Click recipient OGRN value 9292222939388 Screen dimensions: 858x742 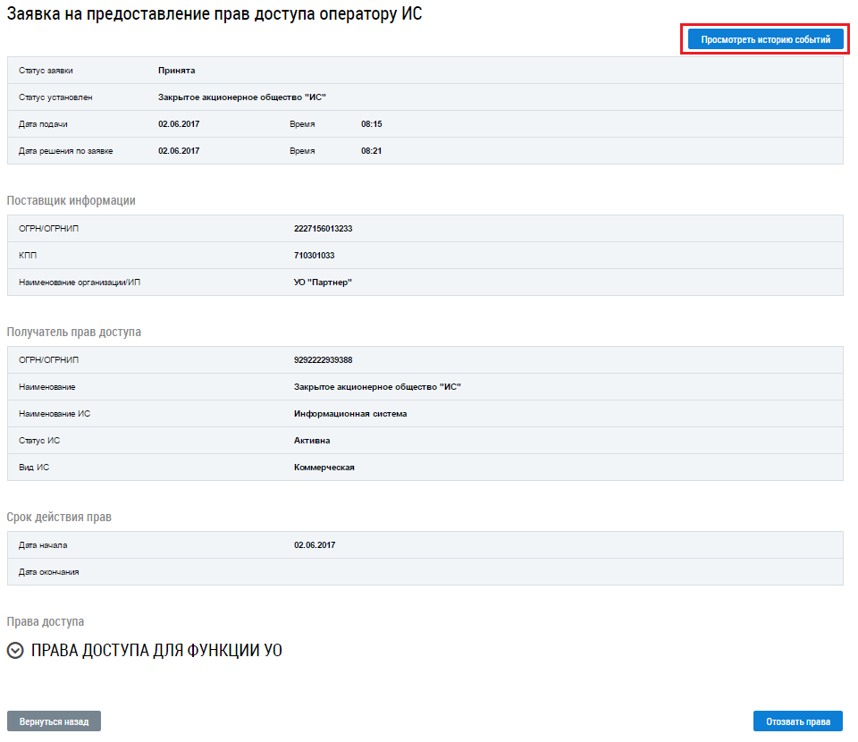(323, 360)
